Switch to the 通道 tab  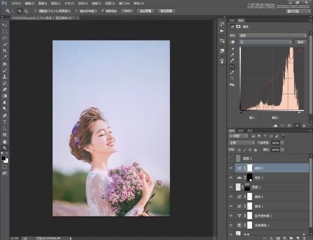[x=241, y=130]
